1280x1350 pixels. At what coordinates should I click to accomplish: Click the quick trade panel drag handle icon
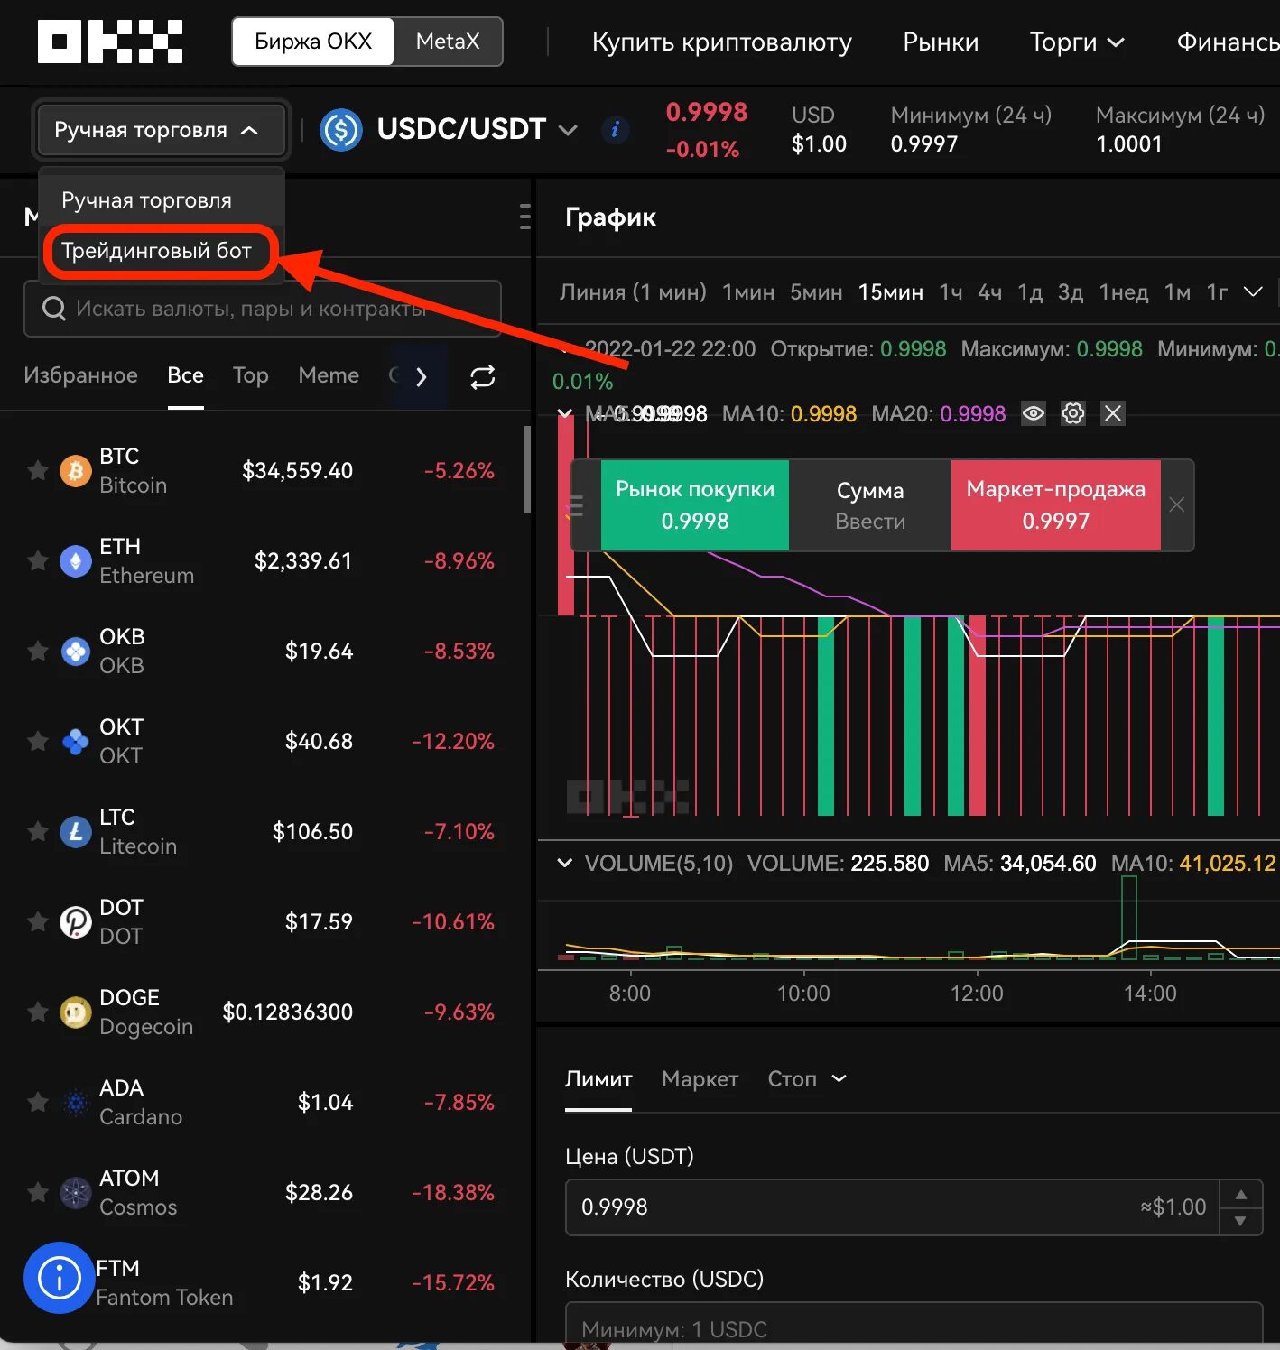pos(576,504)
